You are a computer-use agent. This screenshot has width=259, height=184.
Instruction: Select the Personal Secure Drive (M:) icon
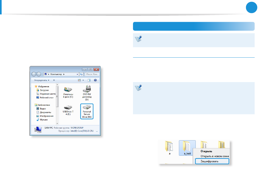pos(87,111)
